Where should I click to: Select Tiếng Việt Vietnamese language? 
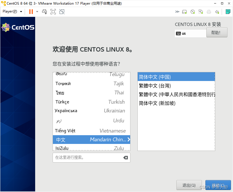click(x=92, y=131)
